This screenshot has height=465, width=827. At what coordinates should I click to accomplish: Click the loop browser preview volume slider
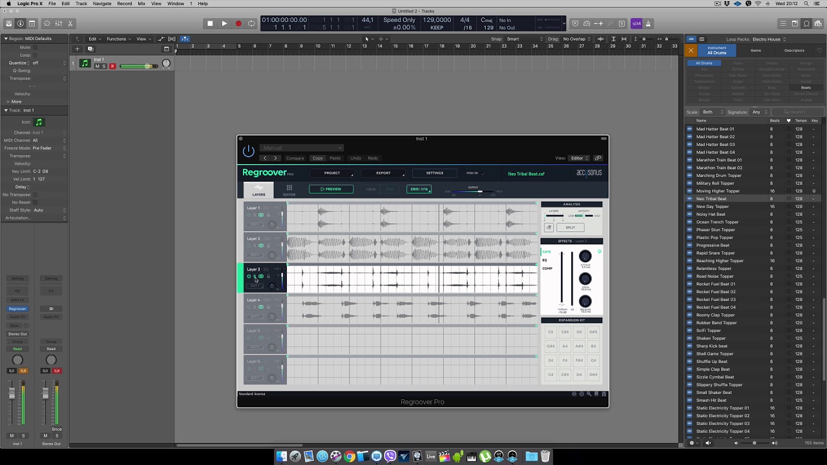click(754, 443)
